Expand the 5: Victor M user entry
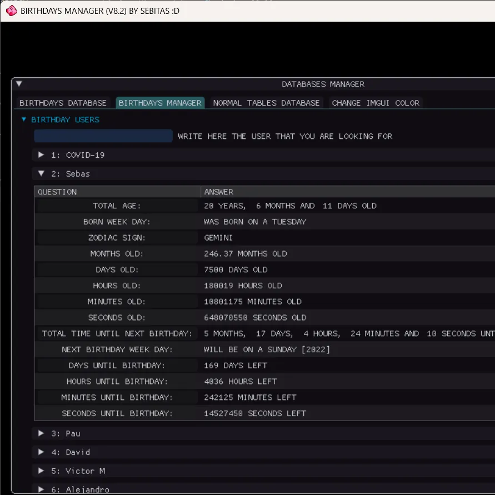Image resolution: width=495 pixels, height=495 pixels. [x=41, y=471]
